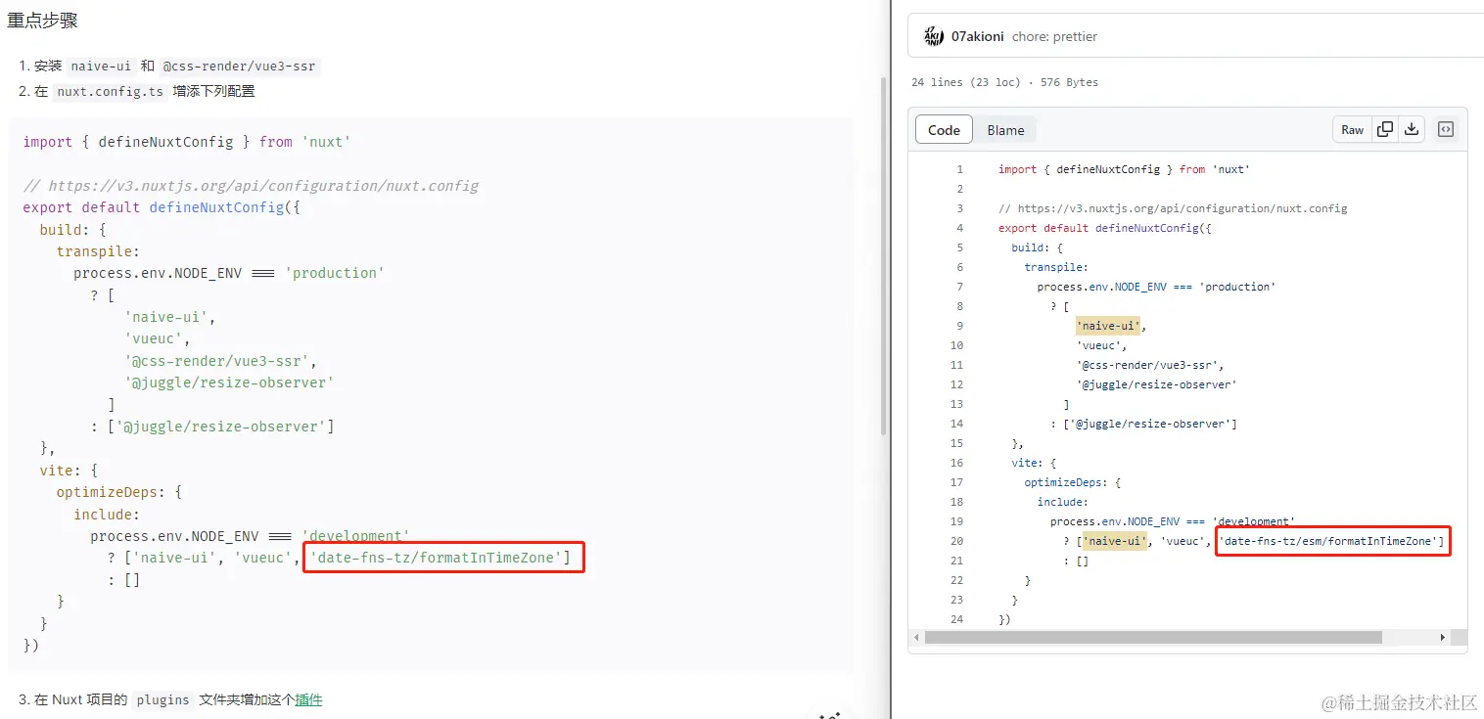This screenshot has width=1484, height=719.
Task: Open the symbols panel icon beside the download icon
Action: 1446,130
